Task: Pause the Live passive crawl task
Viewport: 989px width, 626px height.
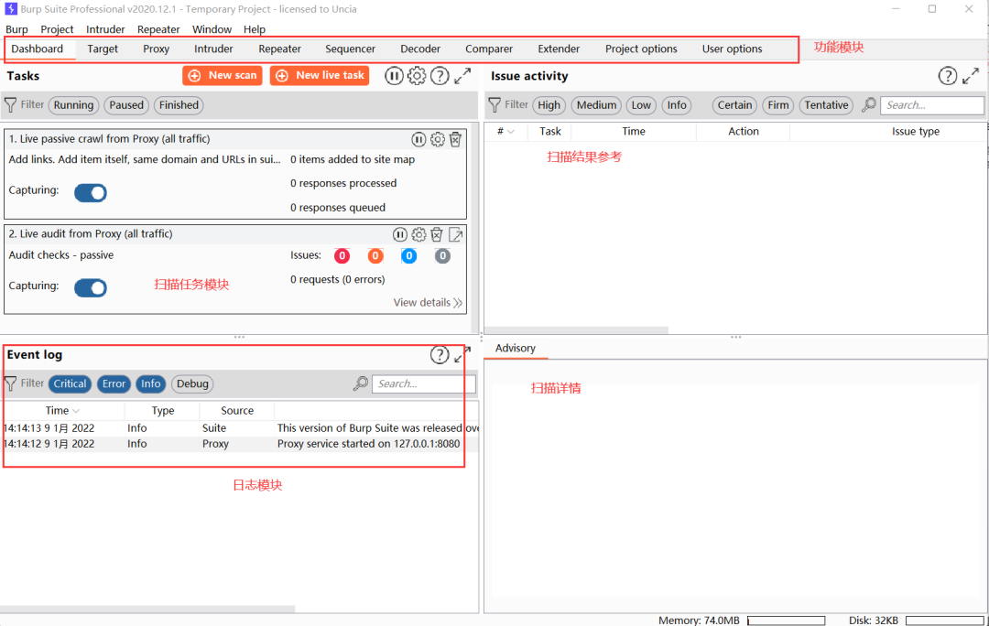Action: pos(418,139)
